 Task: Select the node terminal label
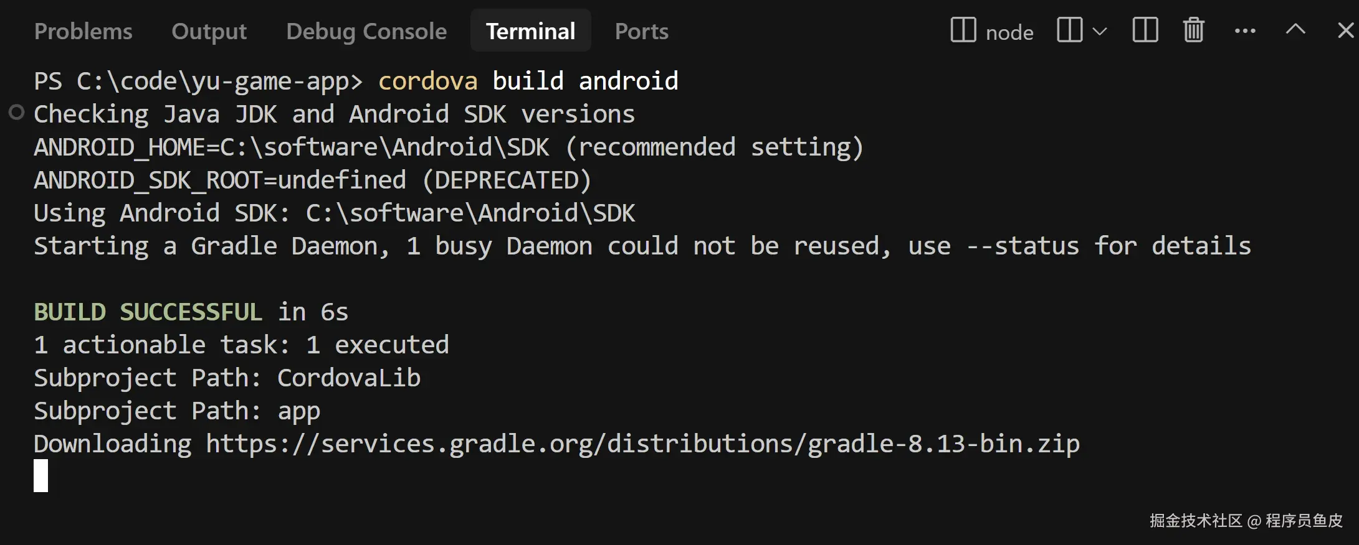[1009, 32]
